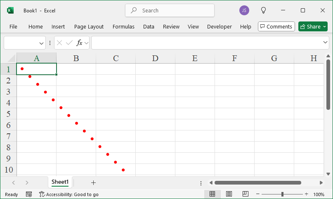The image size is (333, 199).
Task: Open the Share button dropdown arrow
Action: coord(324,27)
